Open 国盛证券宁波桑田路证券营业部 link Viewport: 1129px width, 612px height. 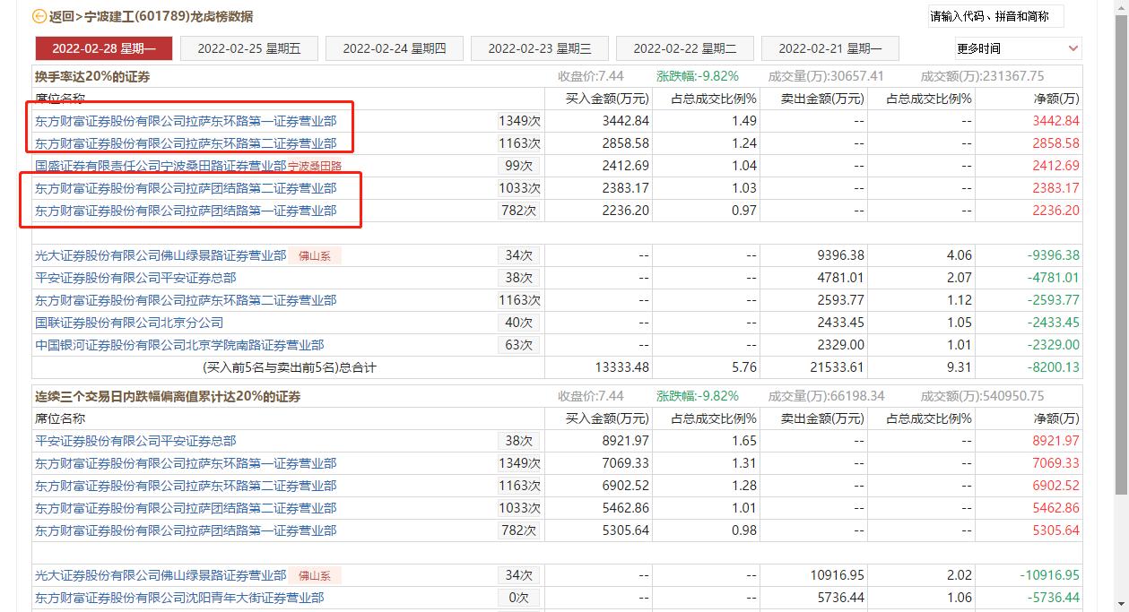[x=157, y=165]
